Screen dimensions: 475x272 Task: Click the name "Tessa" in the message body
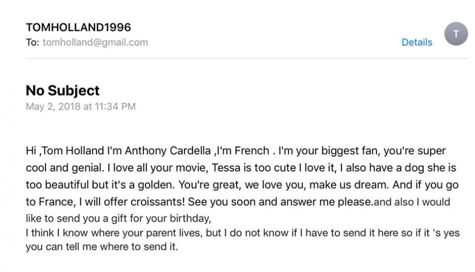(x=226, y=168)
